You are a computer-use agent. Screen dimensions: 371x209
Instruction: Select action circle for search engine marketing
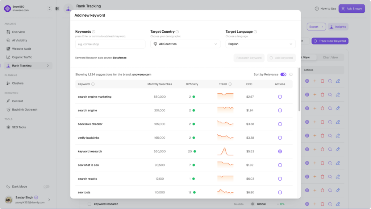click(280, 97)
